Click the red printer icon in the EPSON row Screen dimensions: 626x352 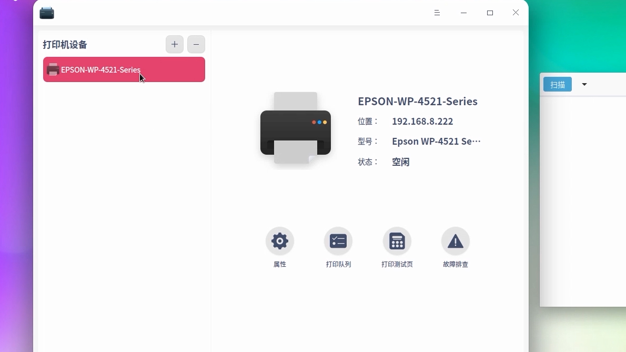pyautogui.click(x=53, y=69)
